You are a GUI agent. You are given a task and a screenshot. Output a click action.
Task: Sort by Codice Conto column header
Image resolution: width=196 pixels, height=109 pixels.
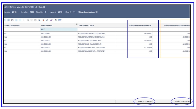[x=47, y=25]
